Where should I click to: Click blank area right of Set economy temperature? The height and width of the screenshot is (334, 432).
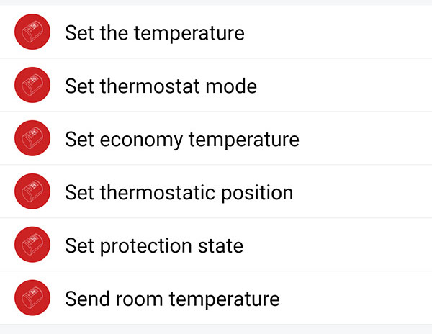[x=366, y=138]
